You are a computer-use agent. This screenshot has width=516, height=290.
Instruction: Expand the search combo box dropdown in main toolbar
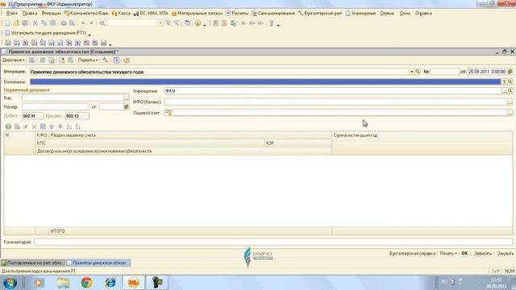coord(160,23)
